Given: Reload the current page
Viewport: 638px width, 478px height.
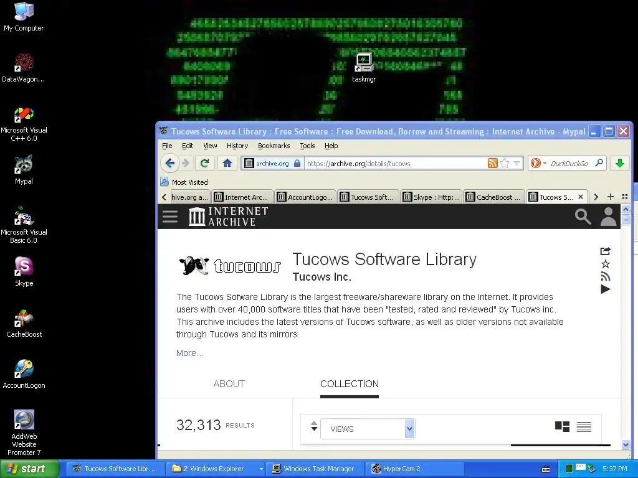Looking at the screenshot, I should [204, 164].
